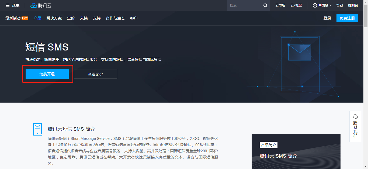Click the 免费注册 button
The image size is (368, 169).
click(347, 18)
